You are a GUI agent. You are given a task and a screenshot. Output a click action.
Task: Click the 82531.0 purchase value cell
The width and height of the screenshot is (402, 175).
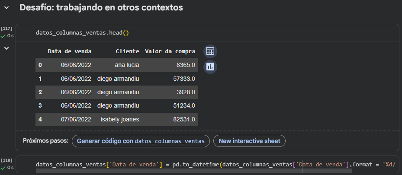(x=183, y=119)
